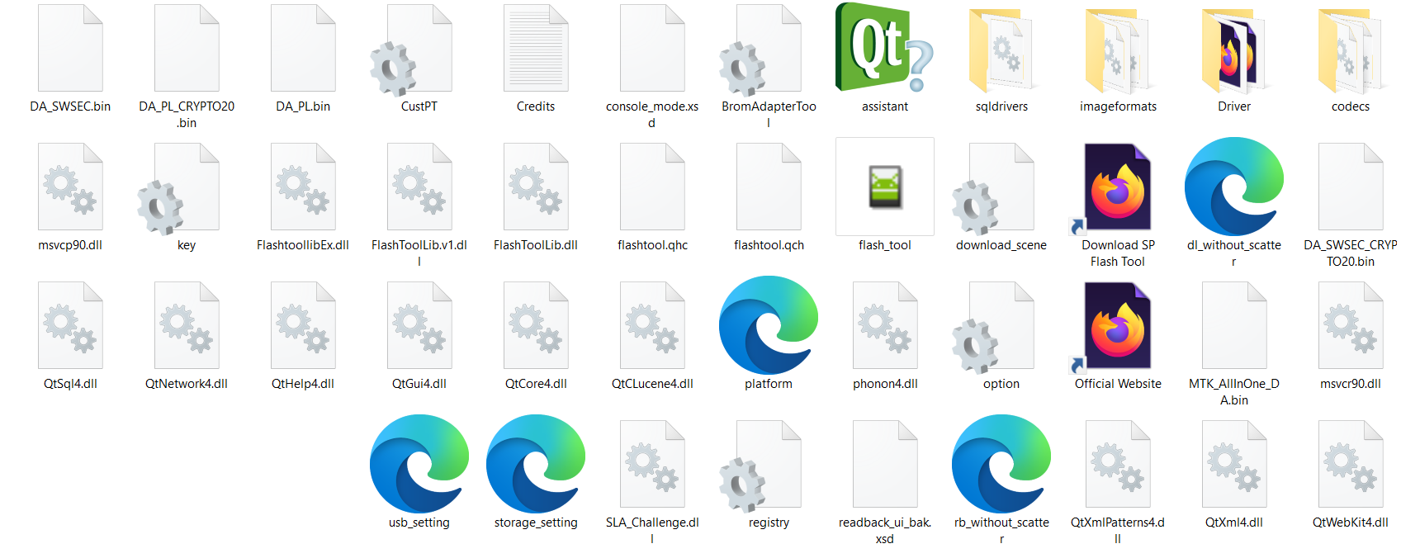
Task: Select the QtWebKit4.dll file
Action: [x=1351, y=464]
